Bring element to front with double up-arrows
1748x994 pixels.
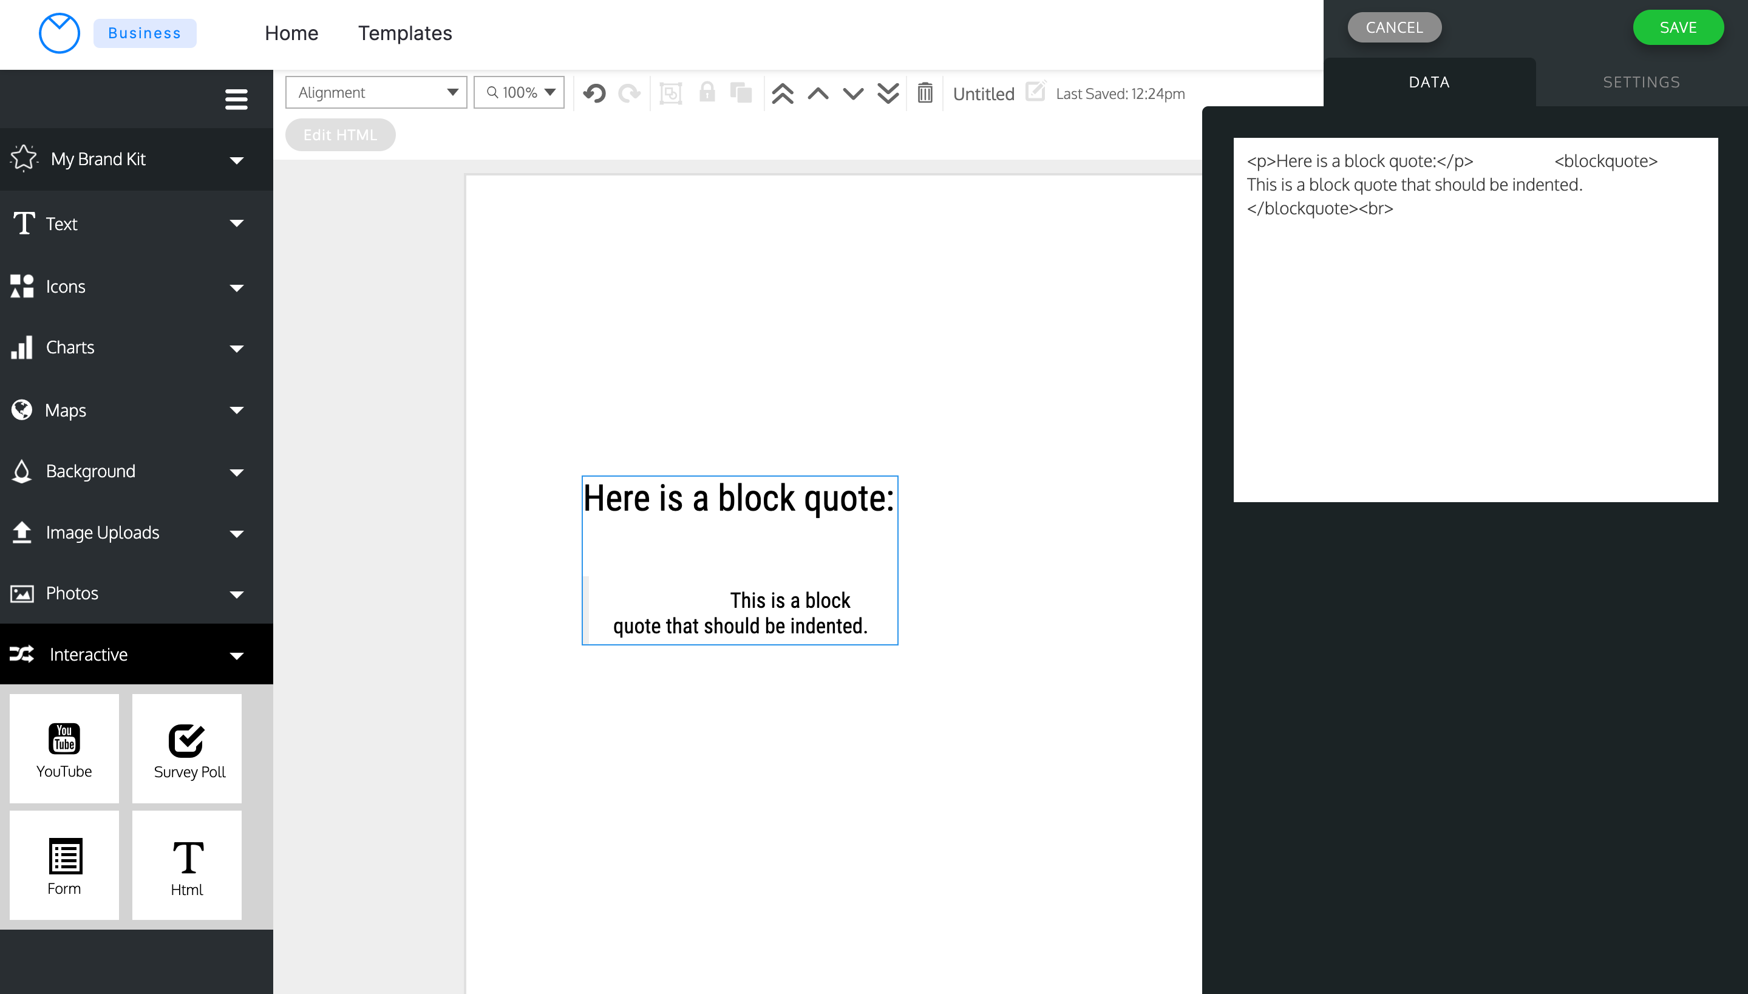(782, 94)
